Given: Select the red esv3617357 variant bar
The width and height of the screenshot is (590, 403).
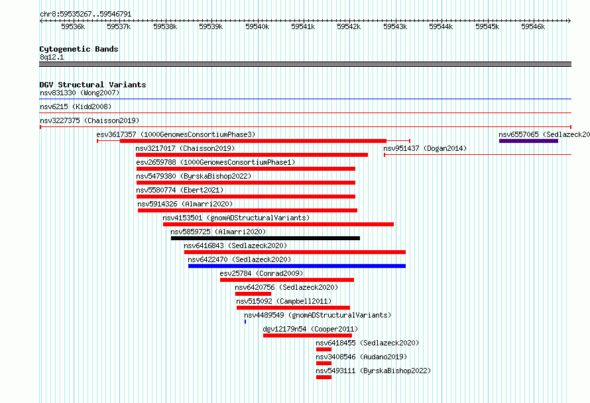Looking at the screenshot, I should pyautogui.click(x=253, y=141).
